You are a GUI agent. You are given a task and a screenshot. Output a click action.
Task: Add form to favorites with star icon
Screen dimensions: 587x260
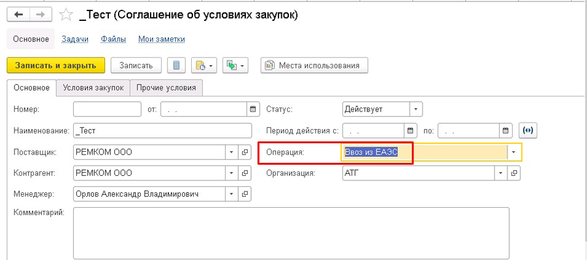(x=66, y=14)
